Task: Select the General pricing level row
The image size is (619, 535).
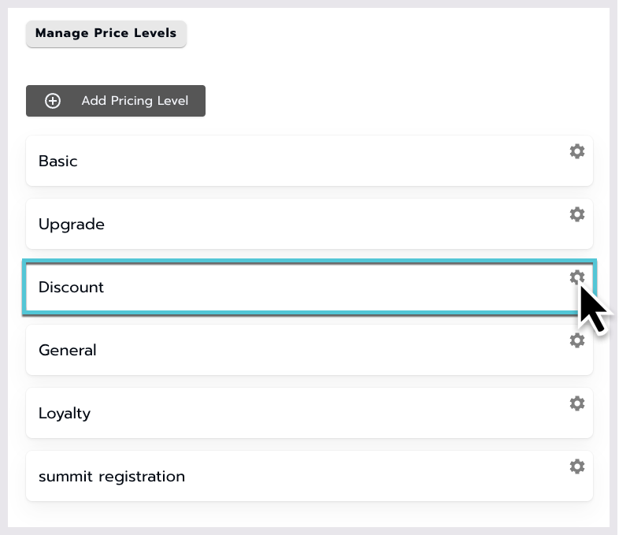Action: [309, 350]
